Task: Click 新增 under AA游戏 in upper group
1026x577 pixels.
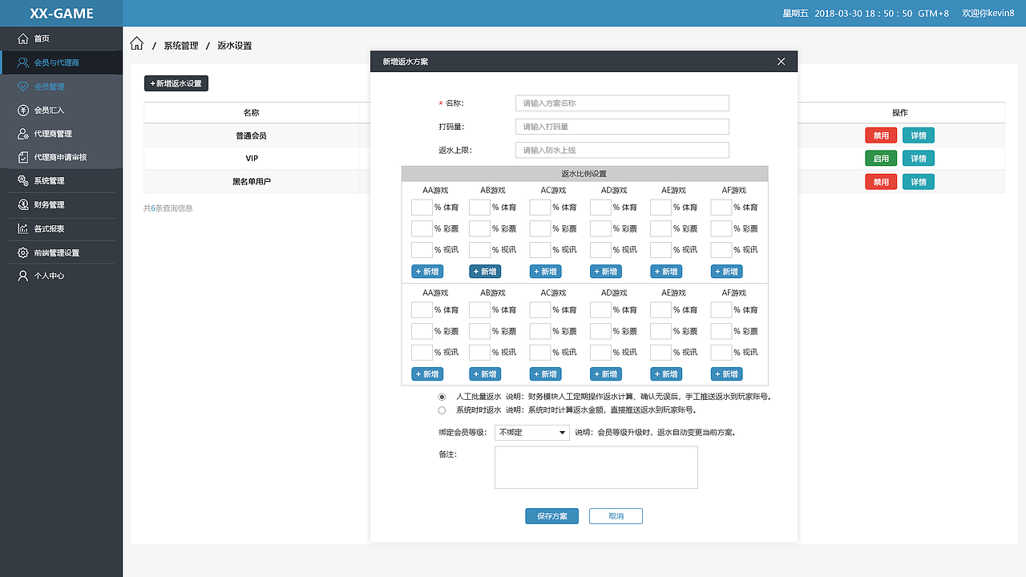Action: (427, 272)
